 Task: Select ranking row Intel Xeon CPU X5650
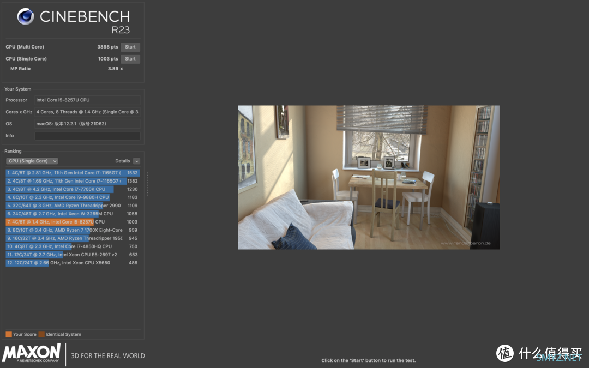tap(73, 263)
